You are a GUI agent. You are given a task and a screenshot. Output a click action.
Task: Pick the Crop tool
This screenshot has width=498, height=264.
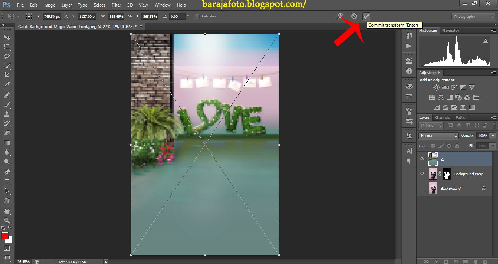point(7,75)
